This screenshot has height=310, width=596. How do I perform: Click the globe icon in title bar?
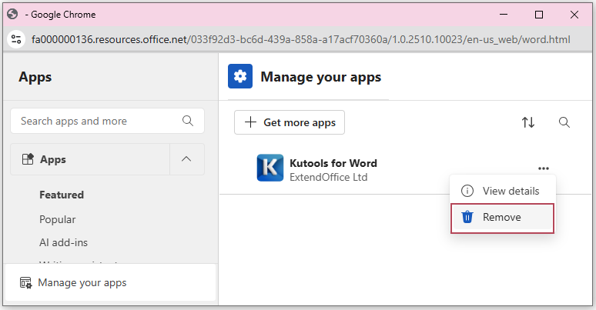click(x=12, y=15)
